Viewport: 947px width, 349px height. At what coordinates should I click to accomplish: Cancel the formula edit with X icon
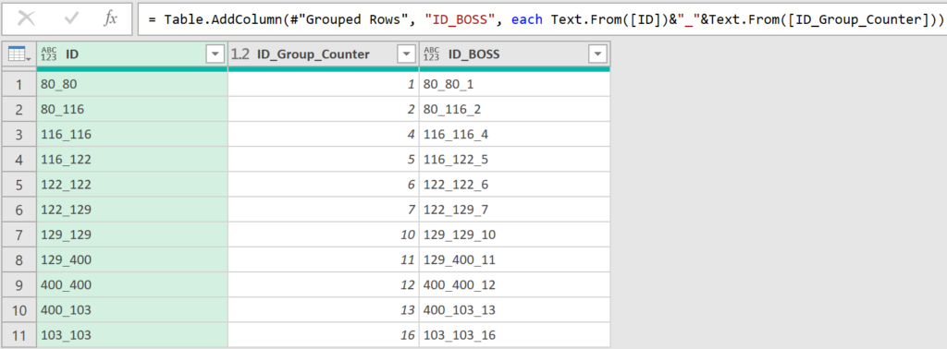point(26,19)
